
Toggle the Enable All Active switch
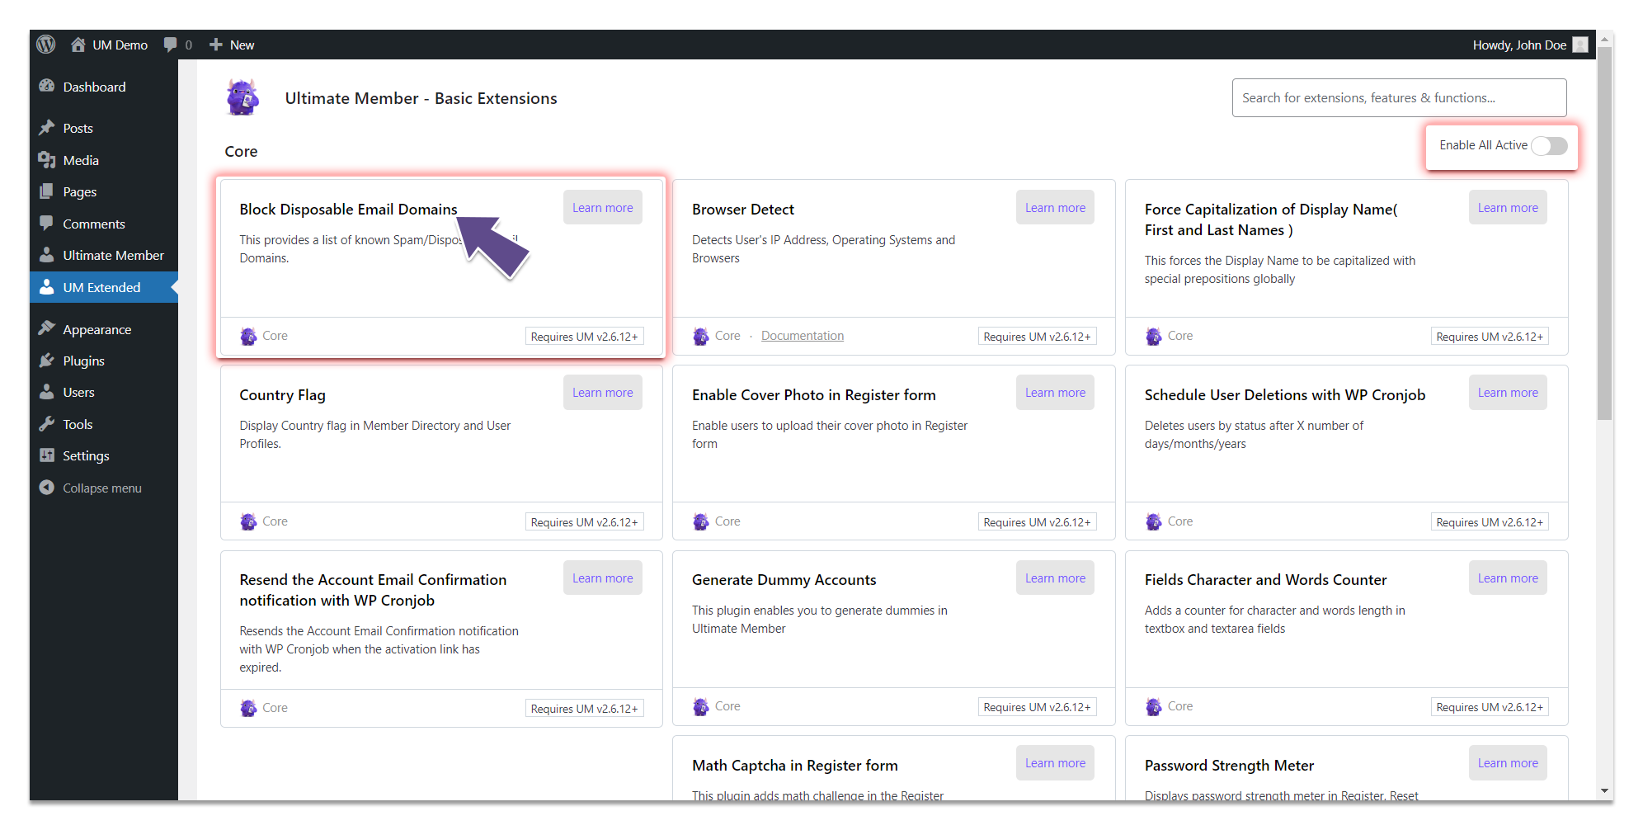point(1549,145)
